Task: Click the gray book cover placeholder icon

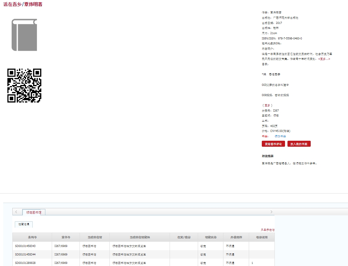Action: pos(24,35)
